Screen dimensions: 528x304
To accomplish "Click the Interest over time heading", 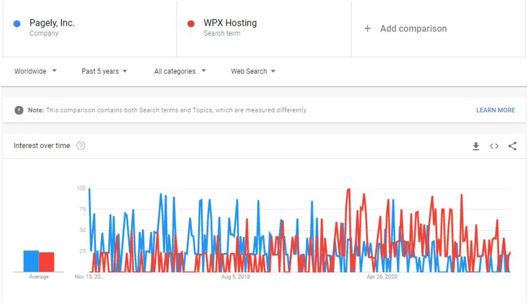I will coord(42,146).
